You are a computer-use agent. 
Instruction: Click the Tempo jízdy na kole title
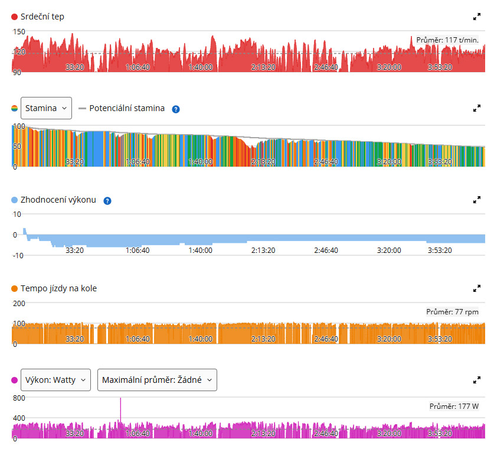[58, 288]
